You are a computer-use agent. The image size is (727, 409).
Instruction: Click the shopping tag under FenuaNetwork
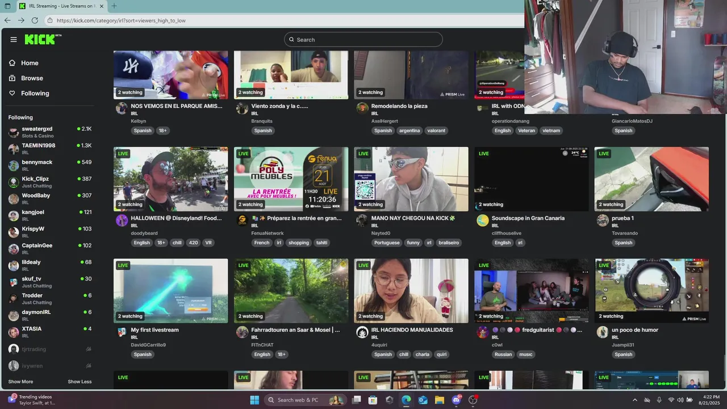pos(298,243)
